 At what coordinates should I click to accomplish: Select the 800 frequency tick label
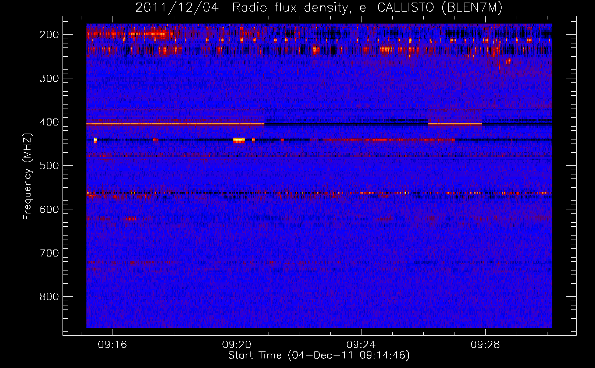point(49,297)
